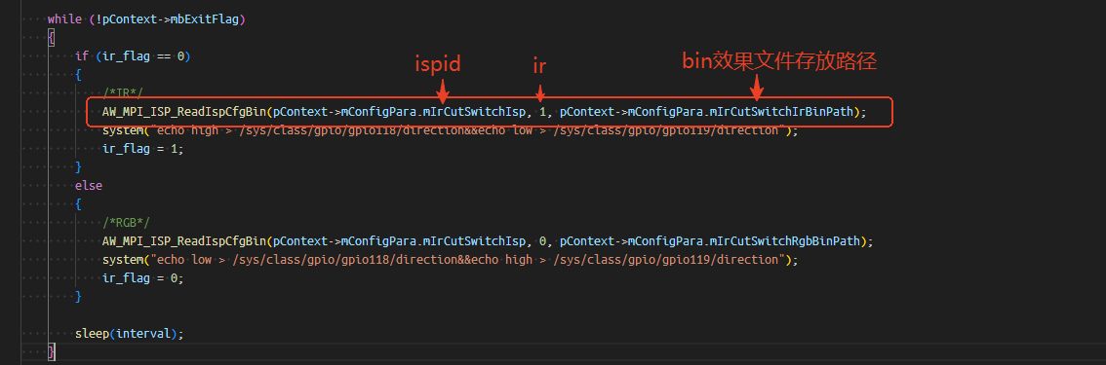1106x365 pixels.
Task: Click the /*RGB*/ comment
Action: [126, 222]
